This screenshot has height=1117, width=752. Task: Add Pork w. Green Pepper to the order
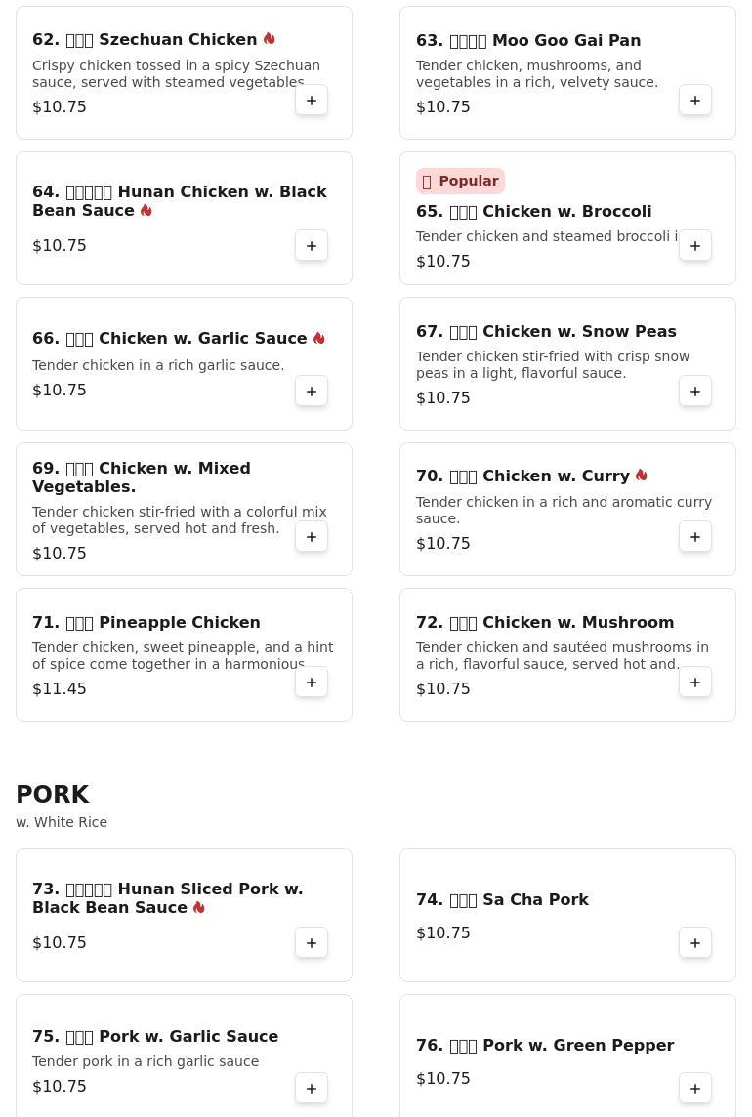tap(695, 1088)
